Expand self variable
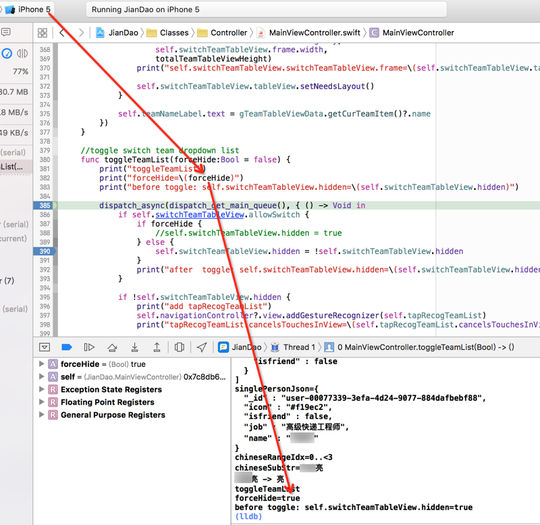540x525 pixels. 41,377
